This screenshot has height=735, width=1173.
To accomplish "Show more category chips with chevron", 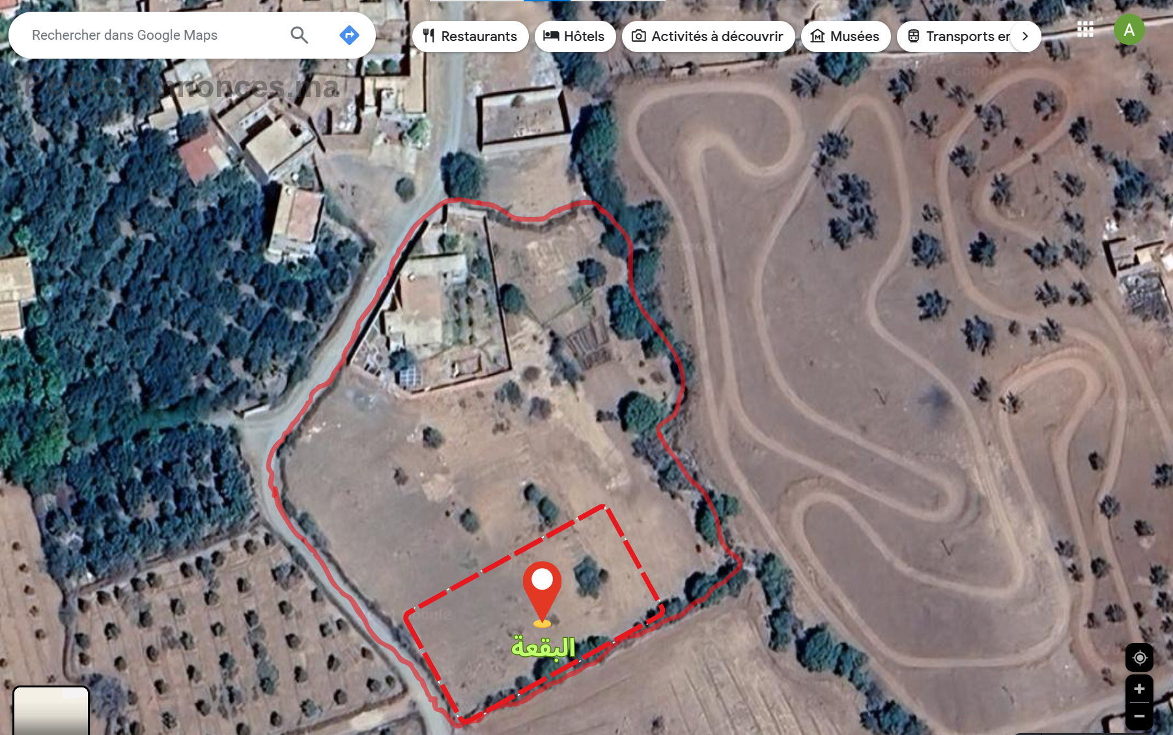I will pyautogui.click(x=1025, y=36).
